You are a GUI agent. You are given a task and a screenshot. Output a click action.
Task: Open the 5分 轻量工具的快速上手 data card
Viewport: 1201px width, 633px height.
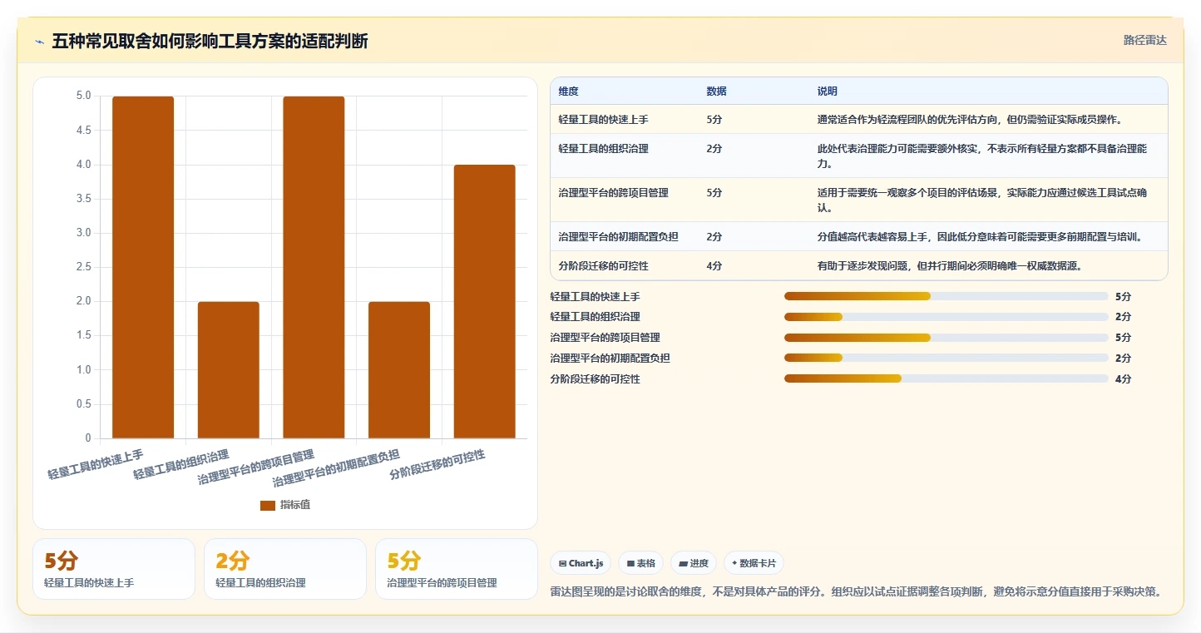click(114, 569)
